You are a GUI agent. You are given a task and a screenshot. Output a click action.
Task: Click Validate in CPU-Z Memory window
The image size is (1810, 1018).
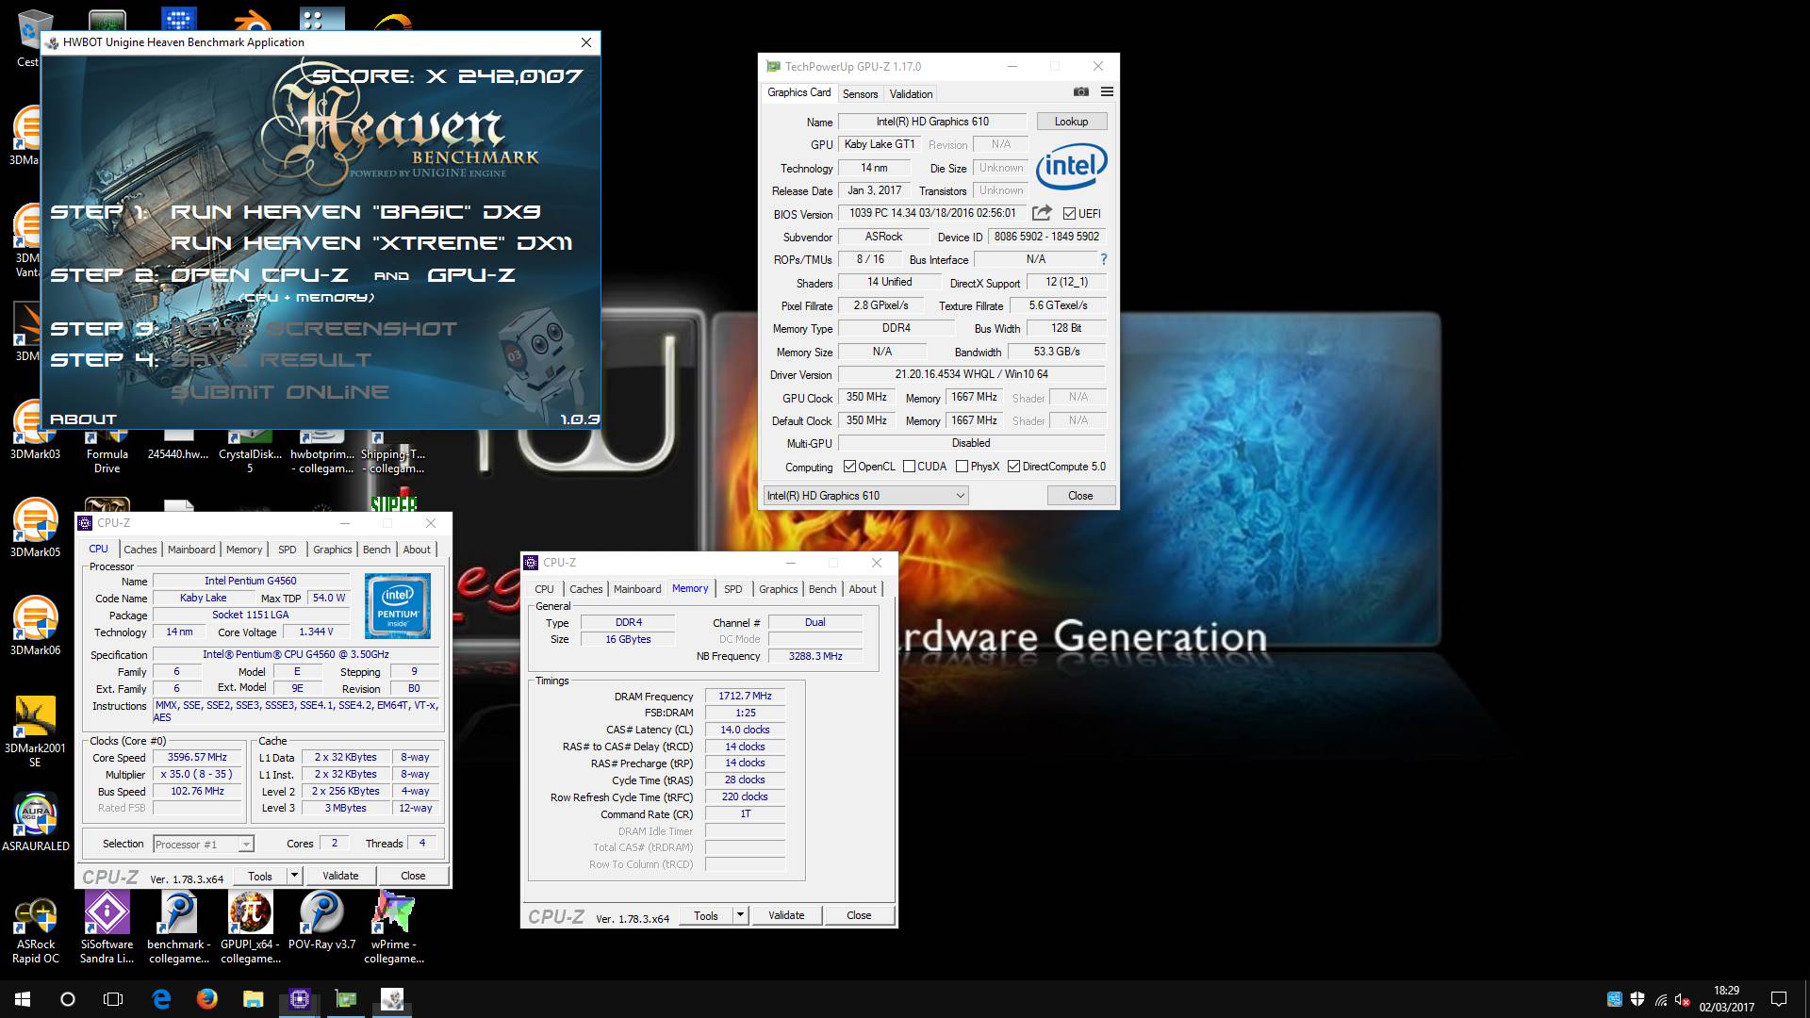pos(786,915)
